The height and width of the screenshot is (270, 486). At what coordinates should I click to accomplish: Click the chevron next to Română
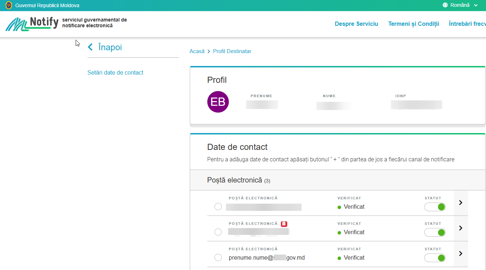click(x=476, y=5)
